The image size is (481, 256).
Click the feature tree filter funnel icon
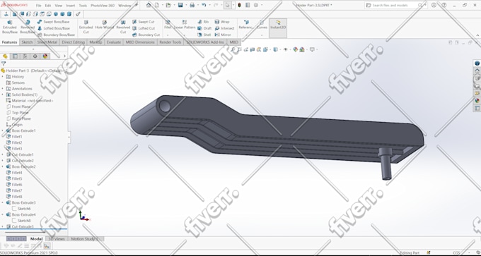(x=3, y=63)
